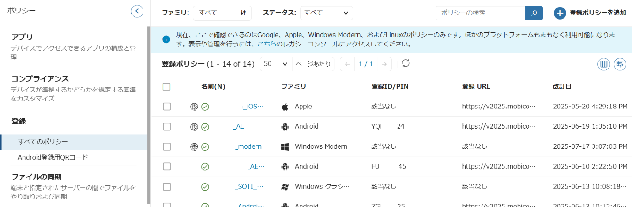This screenshot has width=632, height=207.
Task: Sort by 登録ID/PIN column header
Action: point(391,87)
